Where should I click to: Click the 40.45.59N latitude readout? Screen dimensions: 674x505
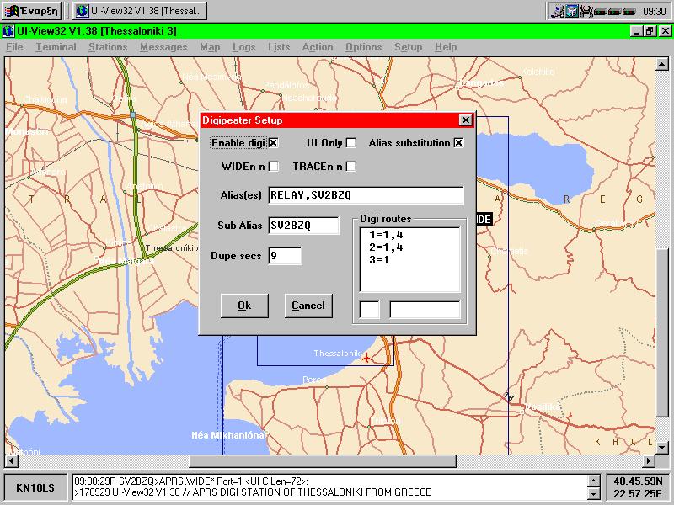[638, 481]
